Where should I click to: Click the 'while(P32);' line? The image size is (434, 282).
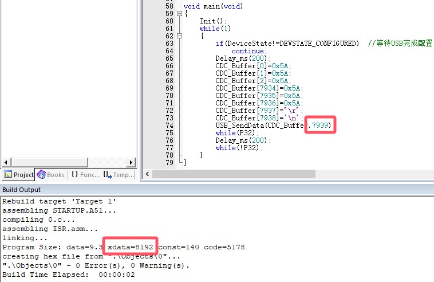[237, 133]
